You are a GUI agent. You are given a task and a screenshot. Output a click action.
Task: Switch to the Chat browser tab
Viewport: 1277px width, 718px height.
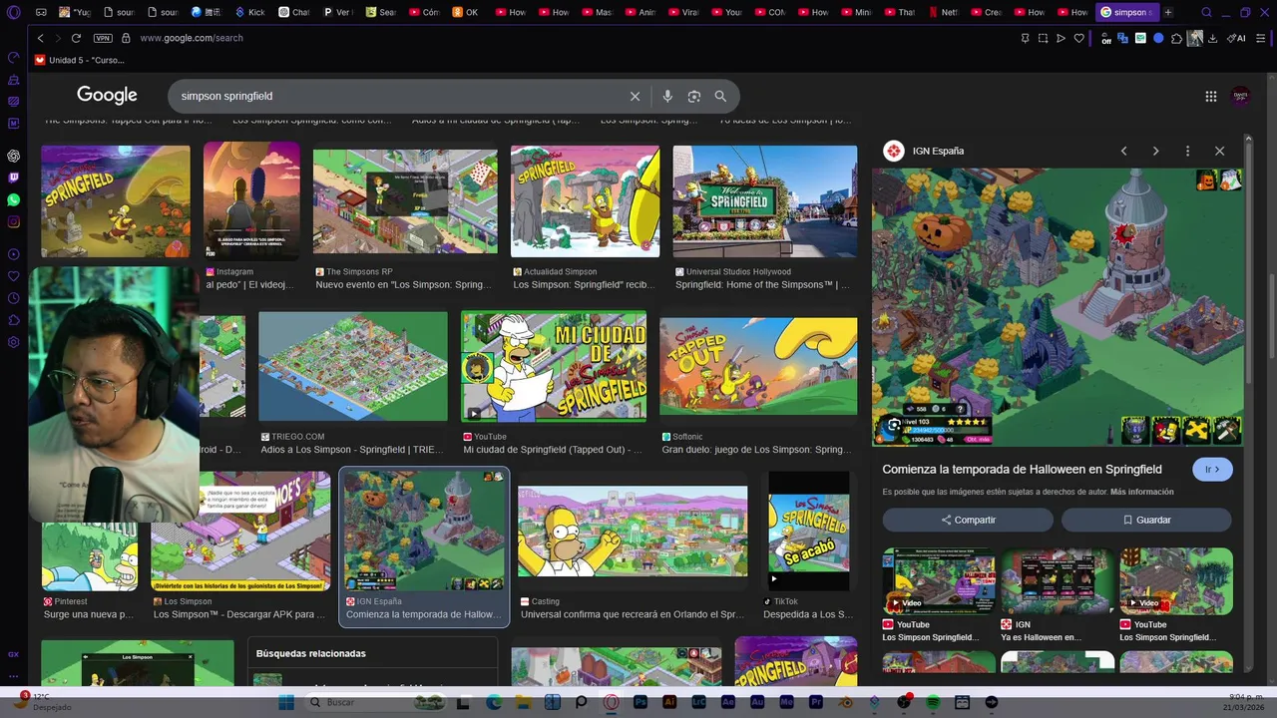pos(293,12)
